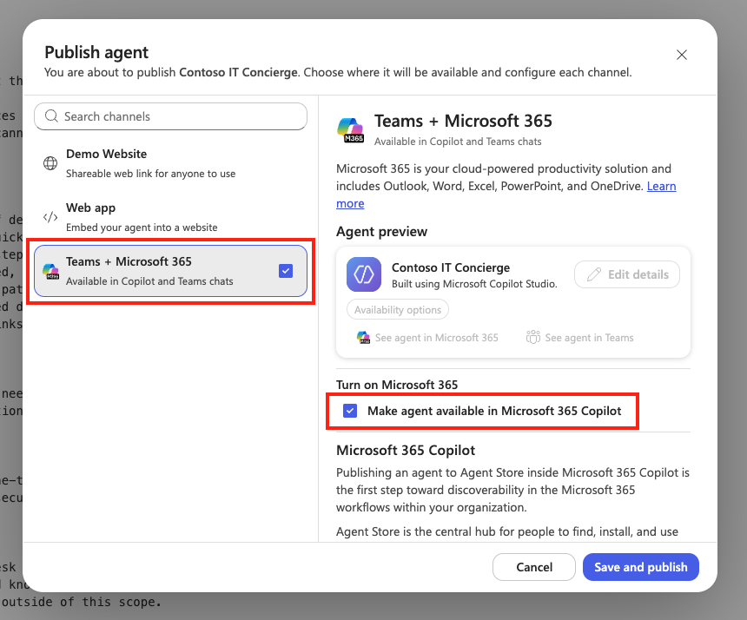Click the Edit details button
The height and width of the screenshot is (620, 747).
tap(627, 274)
